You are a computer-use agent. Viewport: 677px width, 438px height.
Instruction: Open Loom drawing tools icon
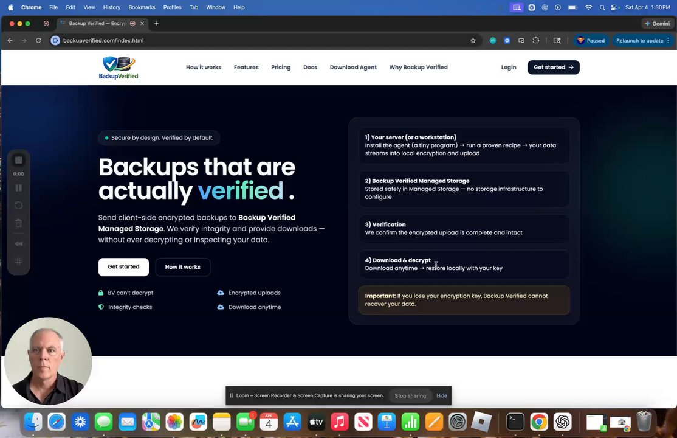tap(19, 262)
